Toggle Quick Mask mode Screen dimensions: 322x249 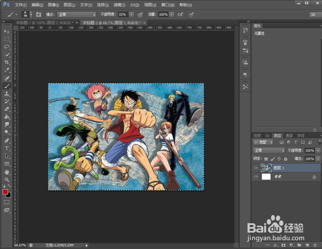pos(7,202)
